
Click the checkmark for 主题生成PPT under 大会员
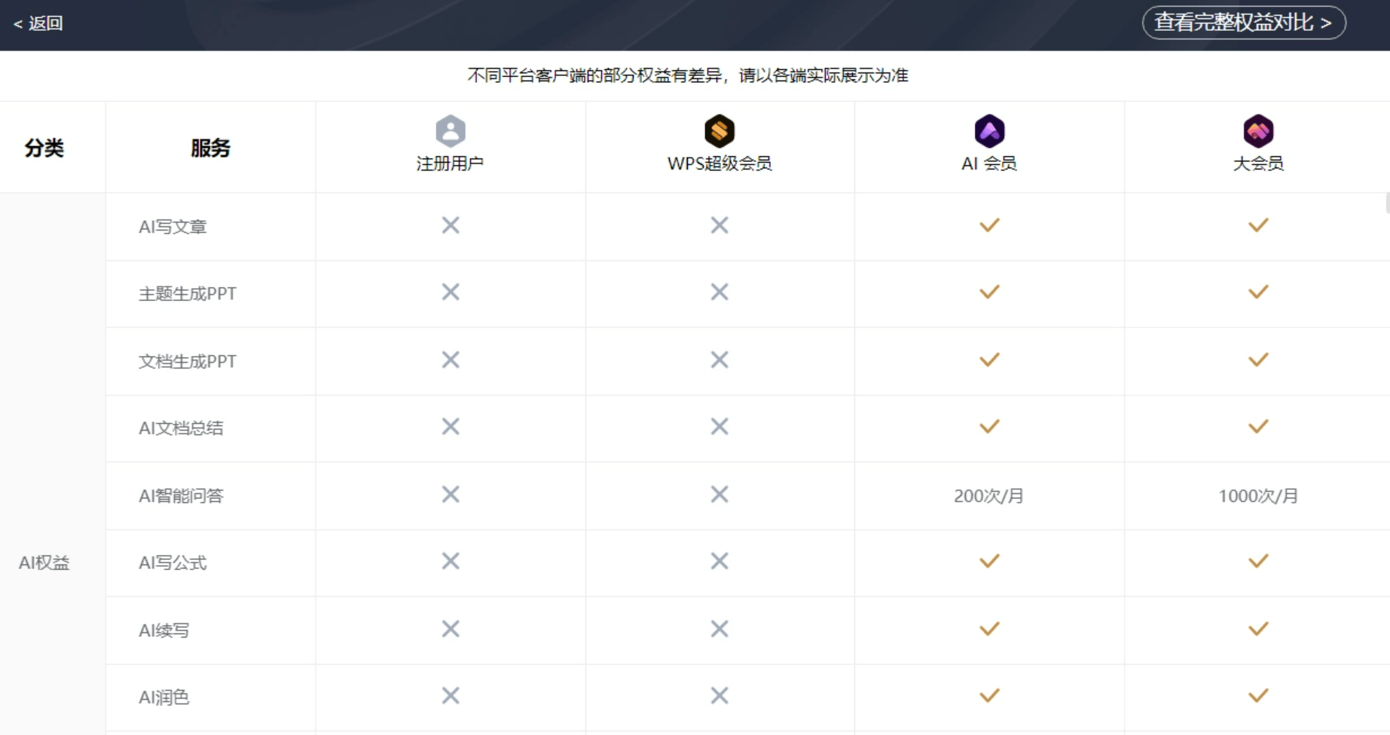(x=1258, y=292)
